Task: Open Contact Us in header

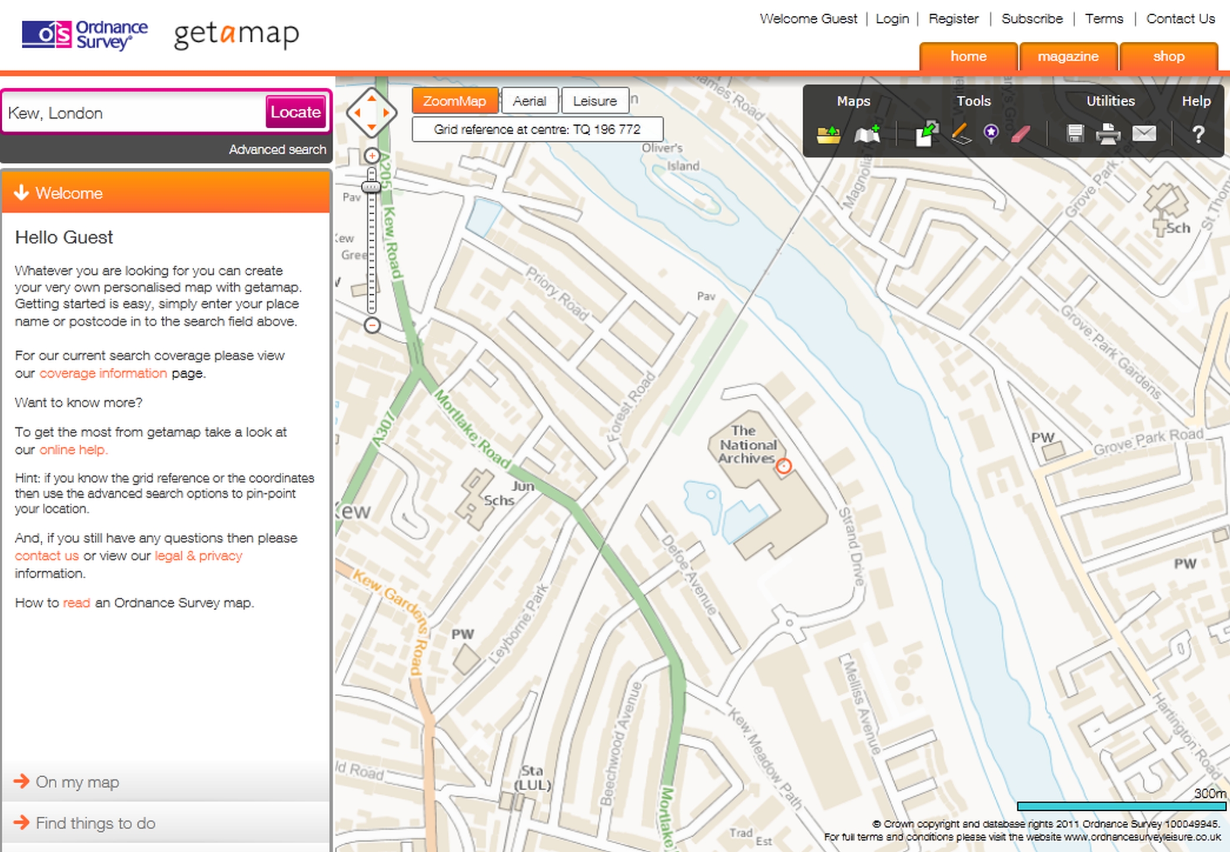Action: 1181,19
